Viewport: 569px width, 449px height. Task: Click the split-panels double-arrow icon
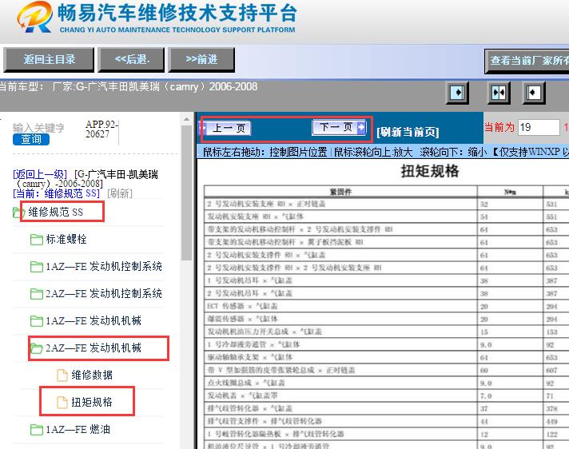[498, 93]
